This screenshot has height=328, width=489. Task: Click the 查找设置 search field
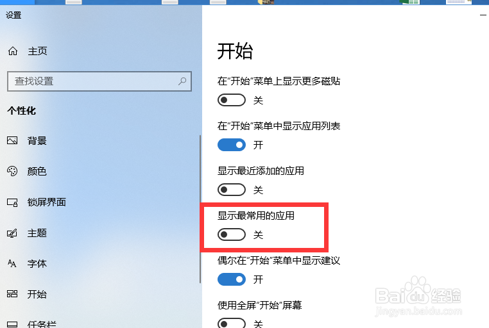click(99, 81)
